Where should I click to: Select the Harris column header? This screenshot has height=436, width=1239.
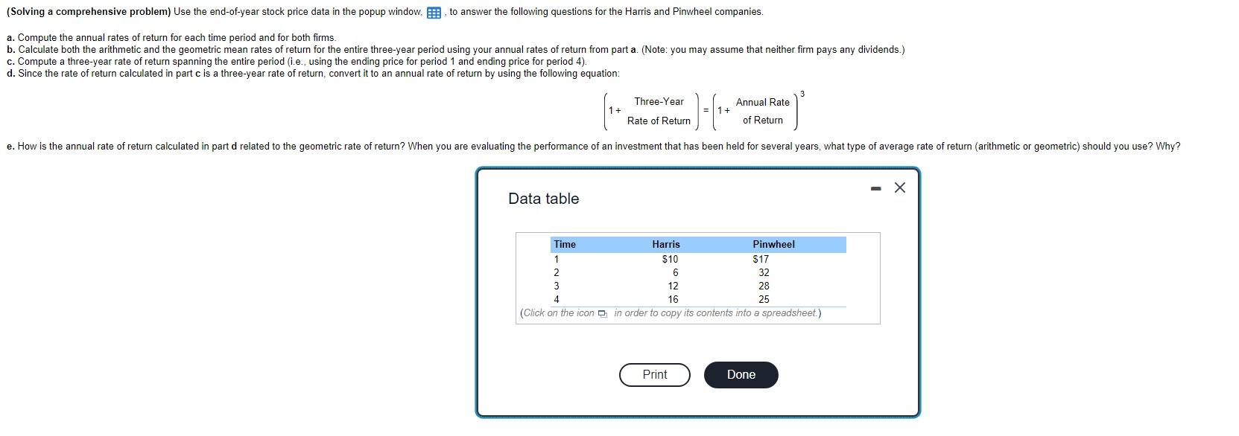[x=666, y=244]
